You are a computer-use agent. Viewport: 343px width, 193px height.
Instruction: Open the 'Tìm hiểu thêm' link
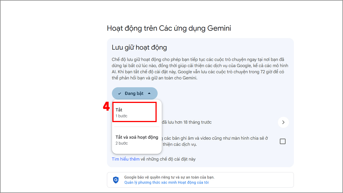click(126, 159)
